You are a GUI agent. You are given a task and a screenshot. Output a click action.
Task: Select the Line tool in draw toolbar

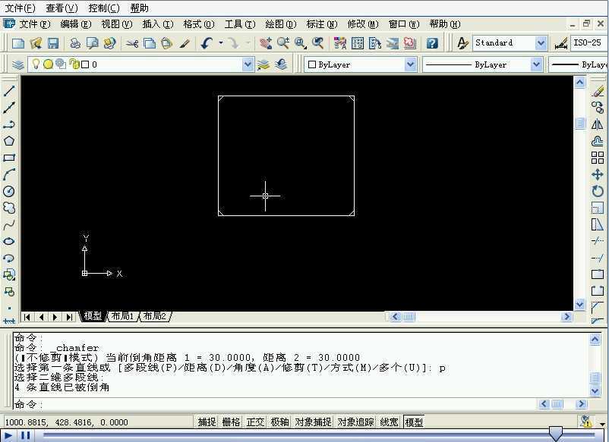click(x=9, y=91)
